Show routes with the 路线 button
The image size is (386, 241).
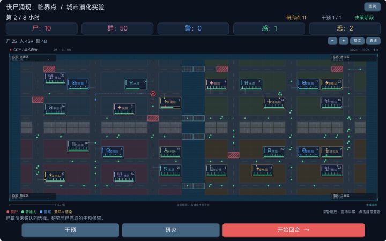pyautogui.click(x=373, y=41)
